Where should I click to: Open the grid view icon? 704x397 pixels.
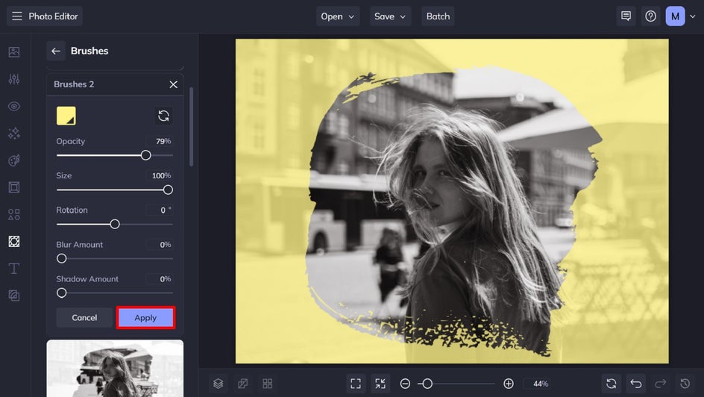click(268, 384)
